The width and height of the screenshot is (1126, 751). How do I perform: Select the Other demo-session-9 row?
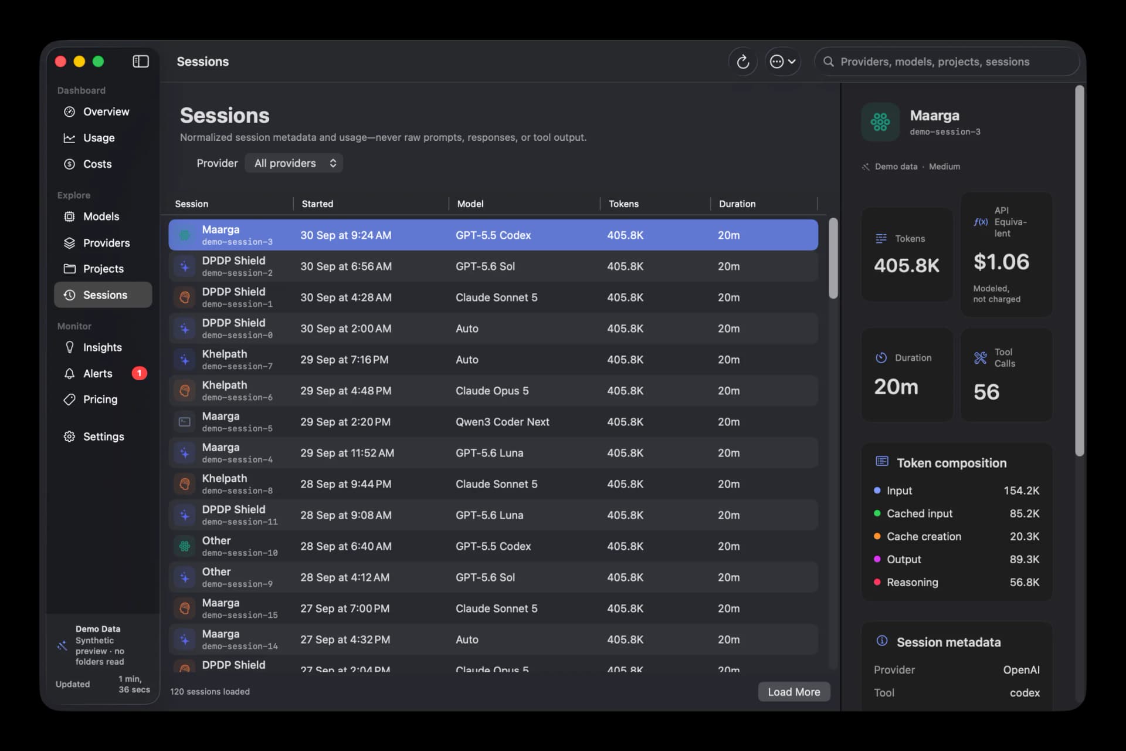coord(493,577)
